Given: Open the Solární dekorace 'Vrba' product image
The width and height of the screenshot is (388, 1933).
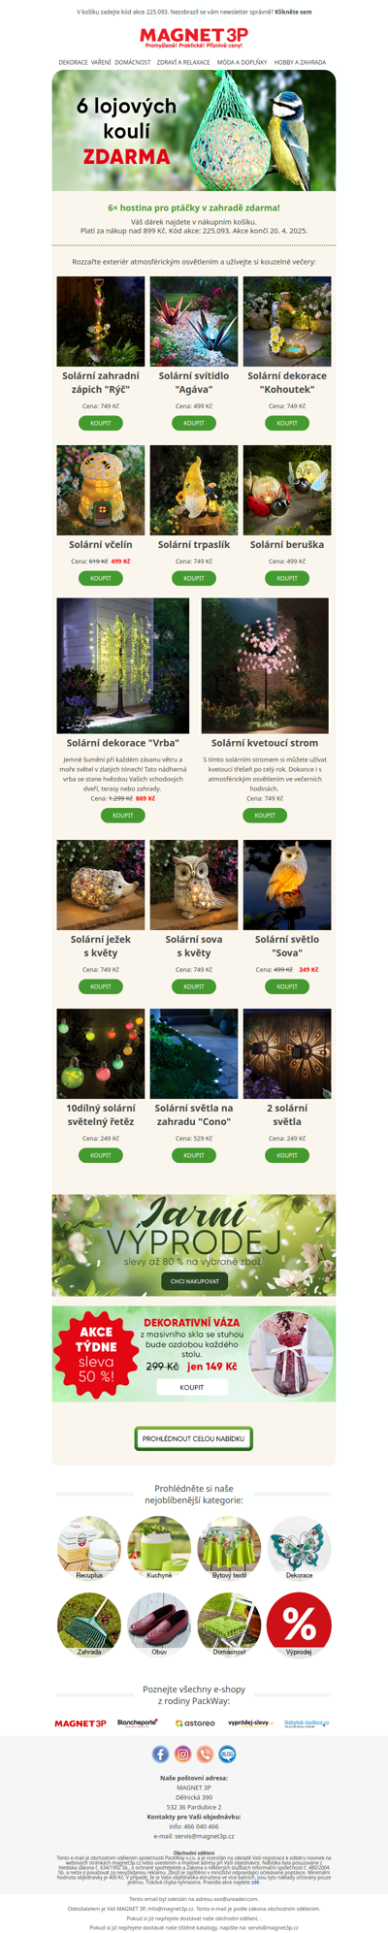Looking at the screenshot, I should [x=123, y=665].
